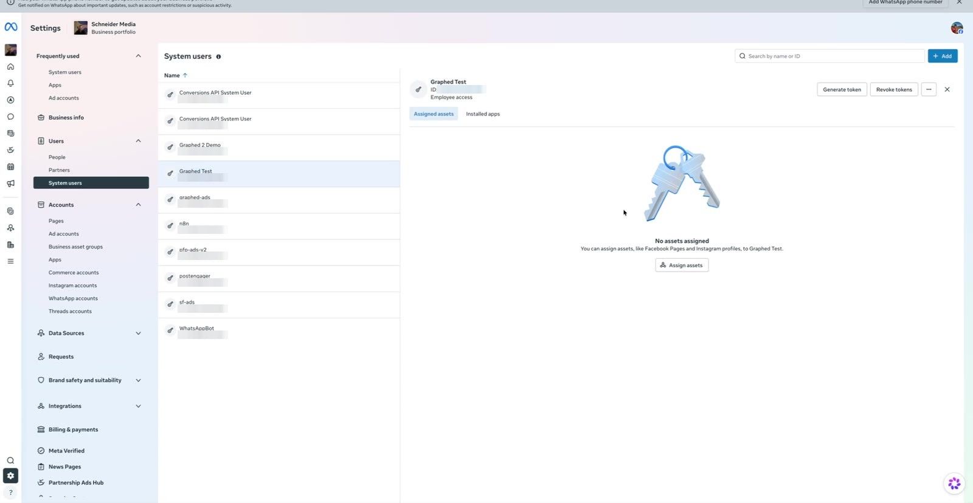
Task: Select the n8n system user row
Action: tap(279, 226)
